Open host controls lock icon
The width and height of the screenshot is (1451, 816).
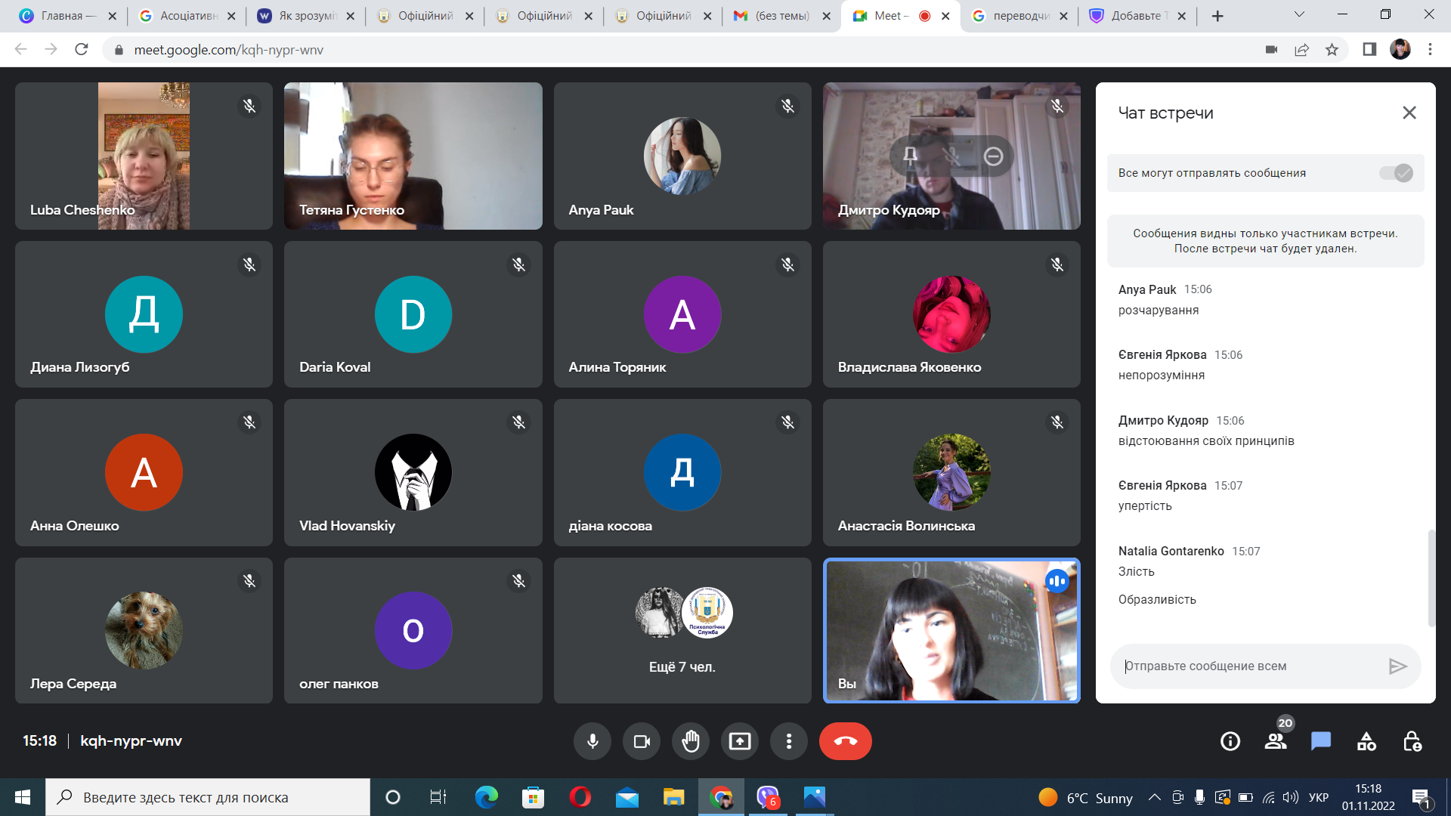tap(1412, 741)
